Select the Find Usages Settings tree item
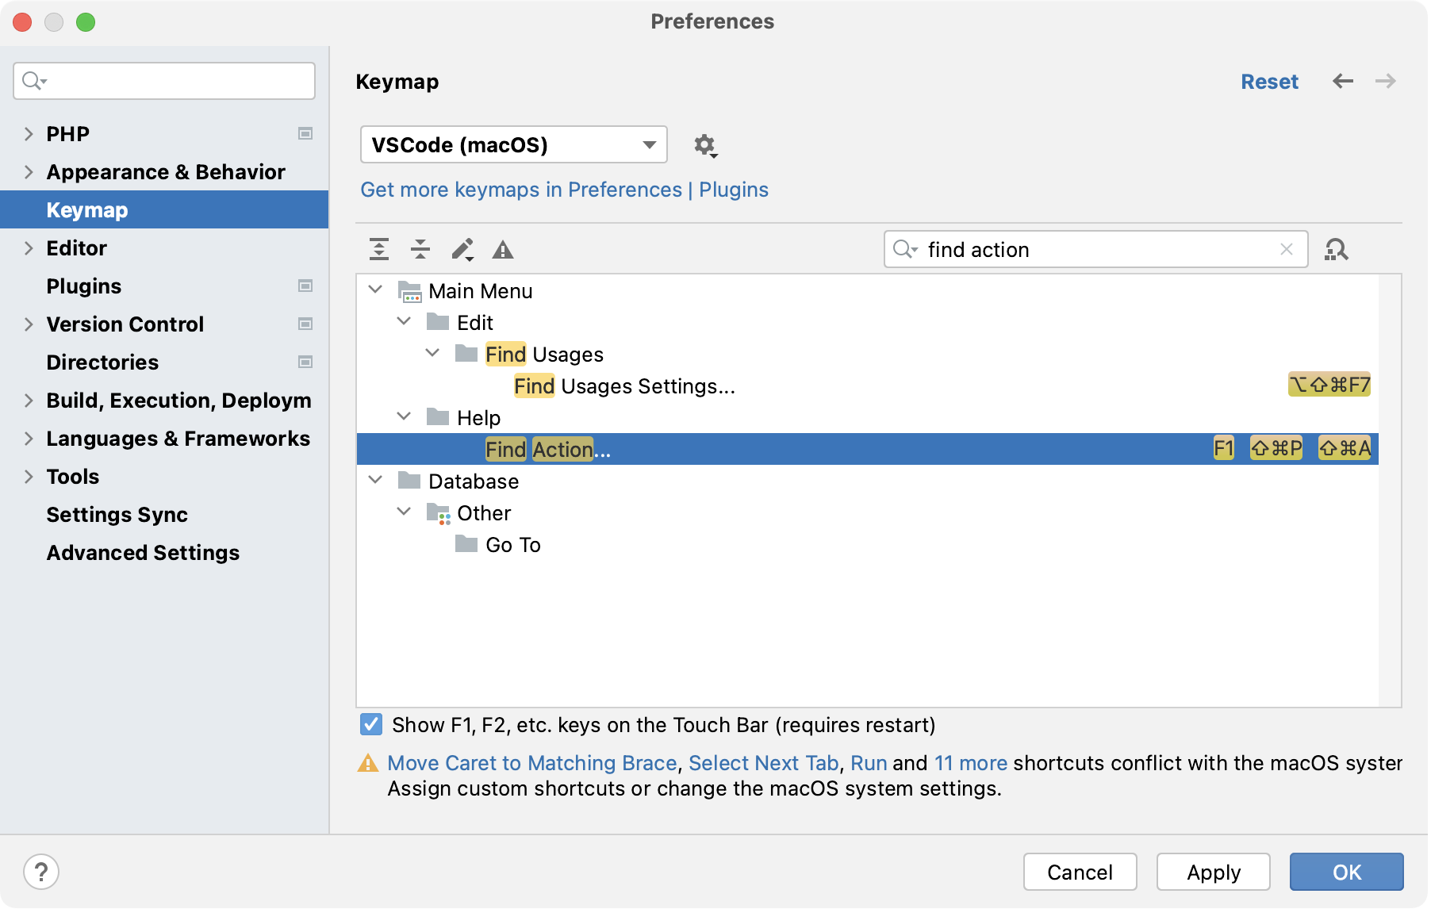Screen dimensions: 1431x909 pyautogui.click(x=624, y=386)
